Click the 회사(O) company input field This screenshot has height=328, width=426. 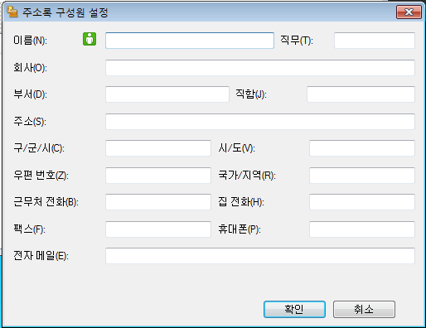pos(260,68)
